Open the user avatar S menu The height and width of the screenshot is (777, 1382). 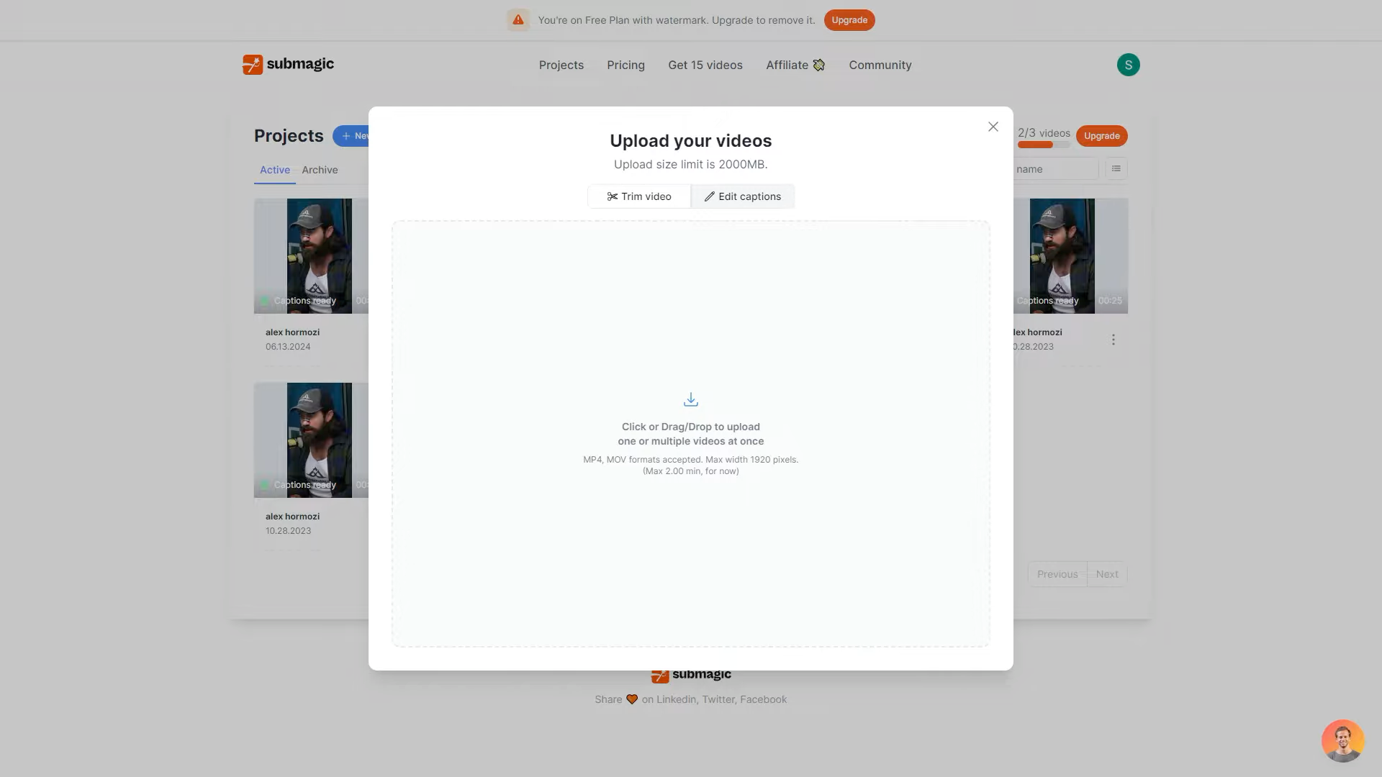(x=1128, y=65)
